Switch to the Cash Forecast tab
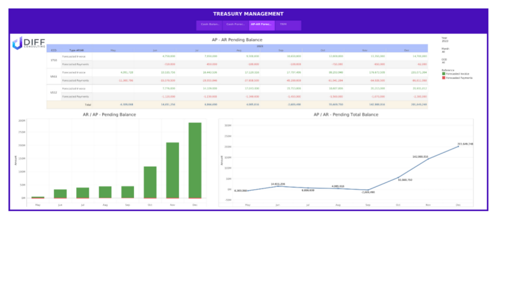This screenshot has height=285, width=508. tap(236, 25)
